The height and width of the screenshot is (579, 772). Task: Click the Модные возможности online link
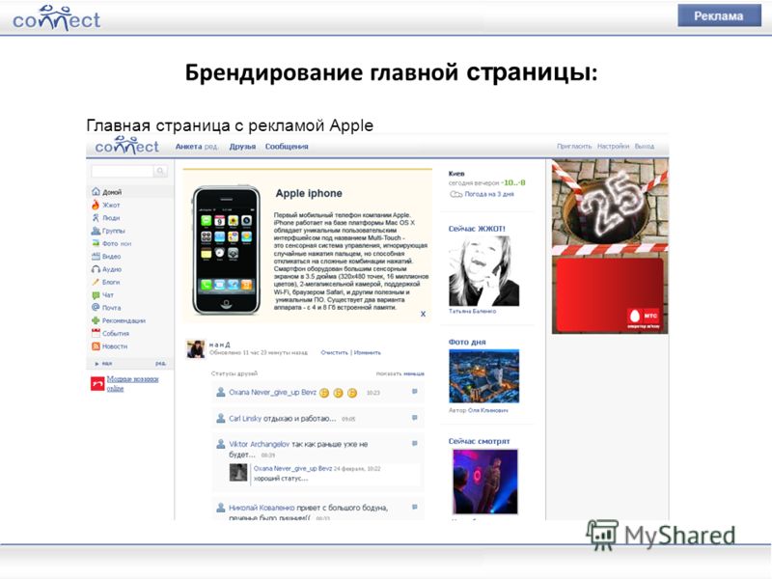pos(132,383)
